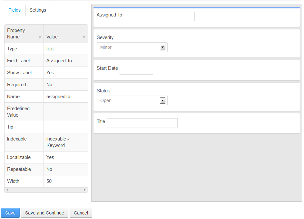Image resolution: width=304 pixels, height=219 pixels.
Task: Click the 'Predefined Value' property name cell
Action: point(24,112)
